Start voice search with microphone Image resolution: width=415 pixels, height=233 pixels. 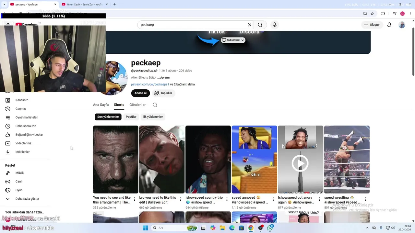[275, 25]
